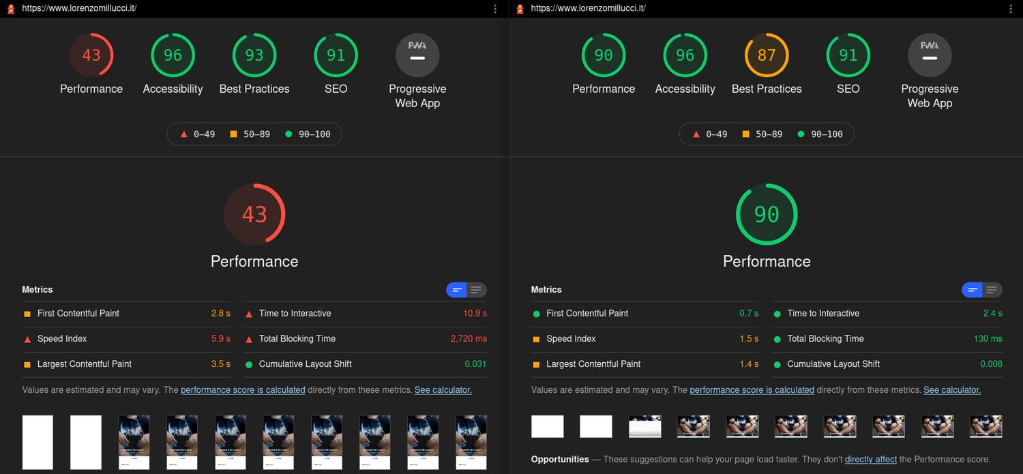This screenshot has height=474, width=1023.
Task: Click the 90–100 legend entry in right report
Action: (819, 134)
